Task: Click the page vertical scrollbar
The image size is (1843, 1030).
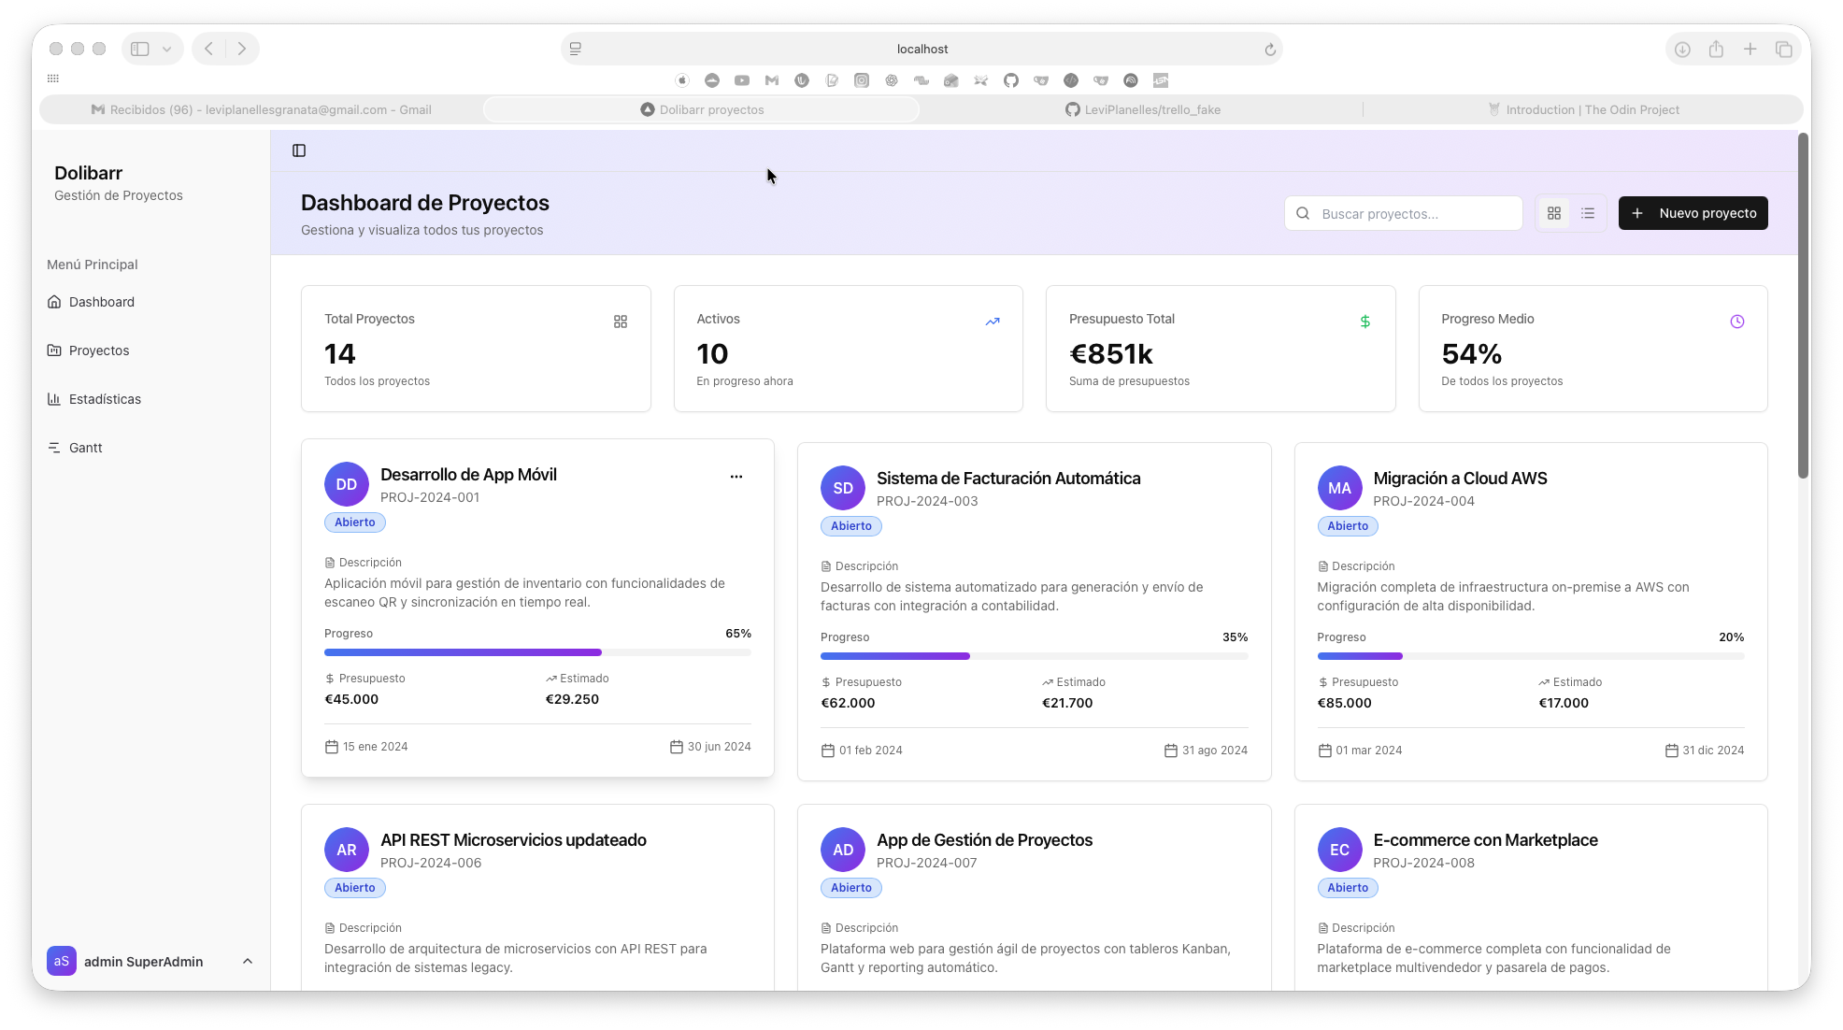Action: 1804,306
